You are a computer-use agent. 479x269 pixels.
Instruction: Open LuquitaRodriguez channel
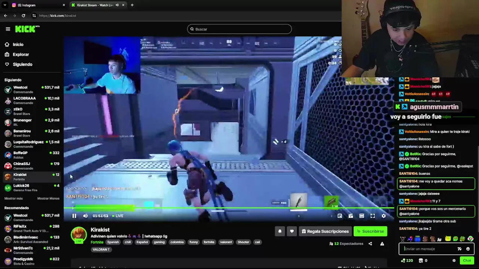32,144
